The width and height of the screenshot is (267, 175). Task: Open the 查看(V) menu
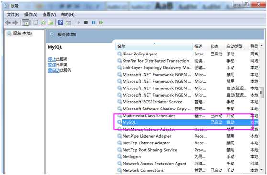[x=49, y=15]
